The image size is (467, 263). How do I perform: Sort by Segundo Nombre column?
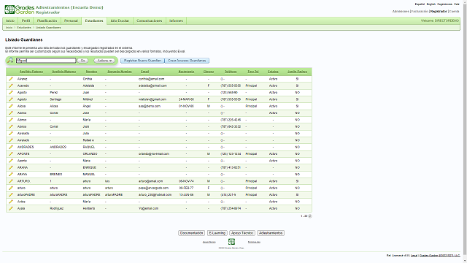120,72
